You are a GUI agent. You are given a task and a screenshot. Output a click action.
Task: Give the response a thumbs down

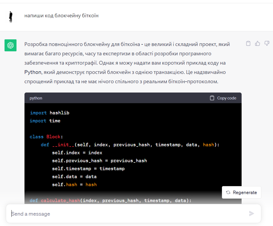coord(267,43)
